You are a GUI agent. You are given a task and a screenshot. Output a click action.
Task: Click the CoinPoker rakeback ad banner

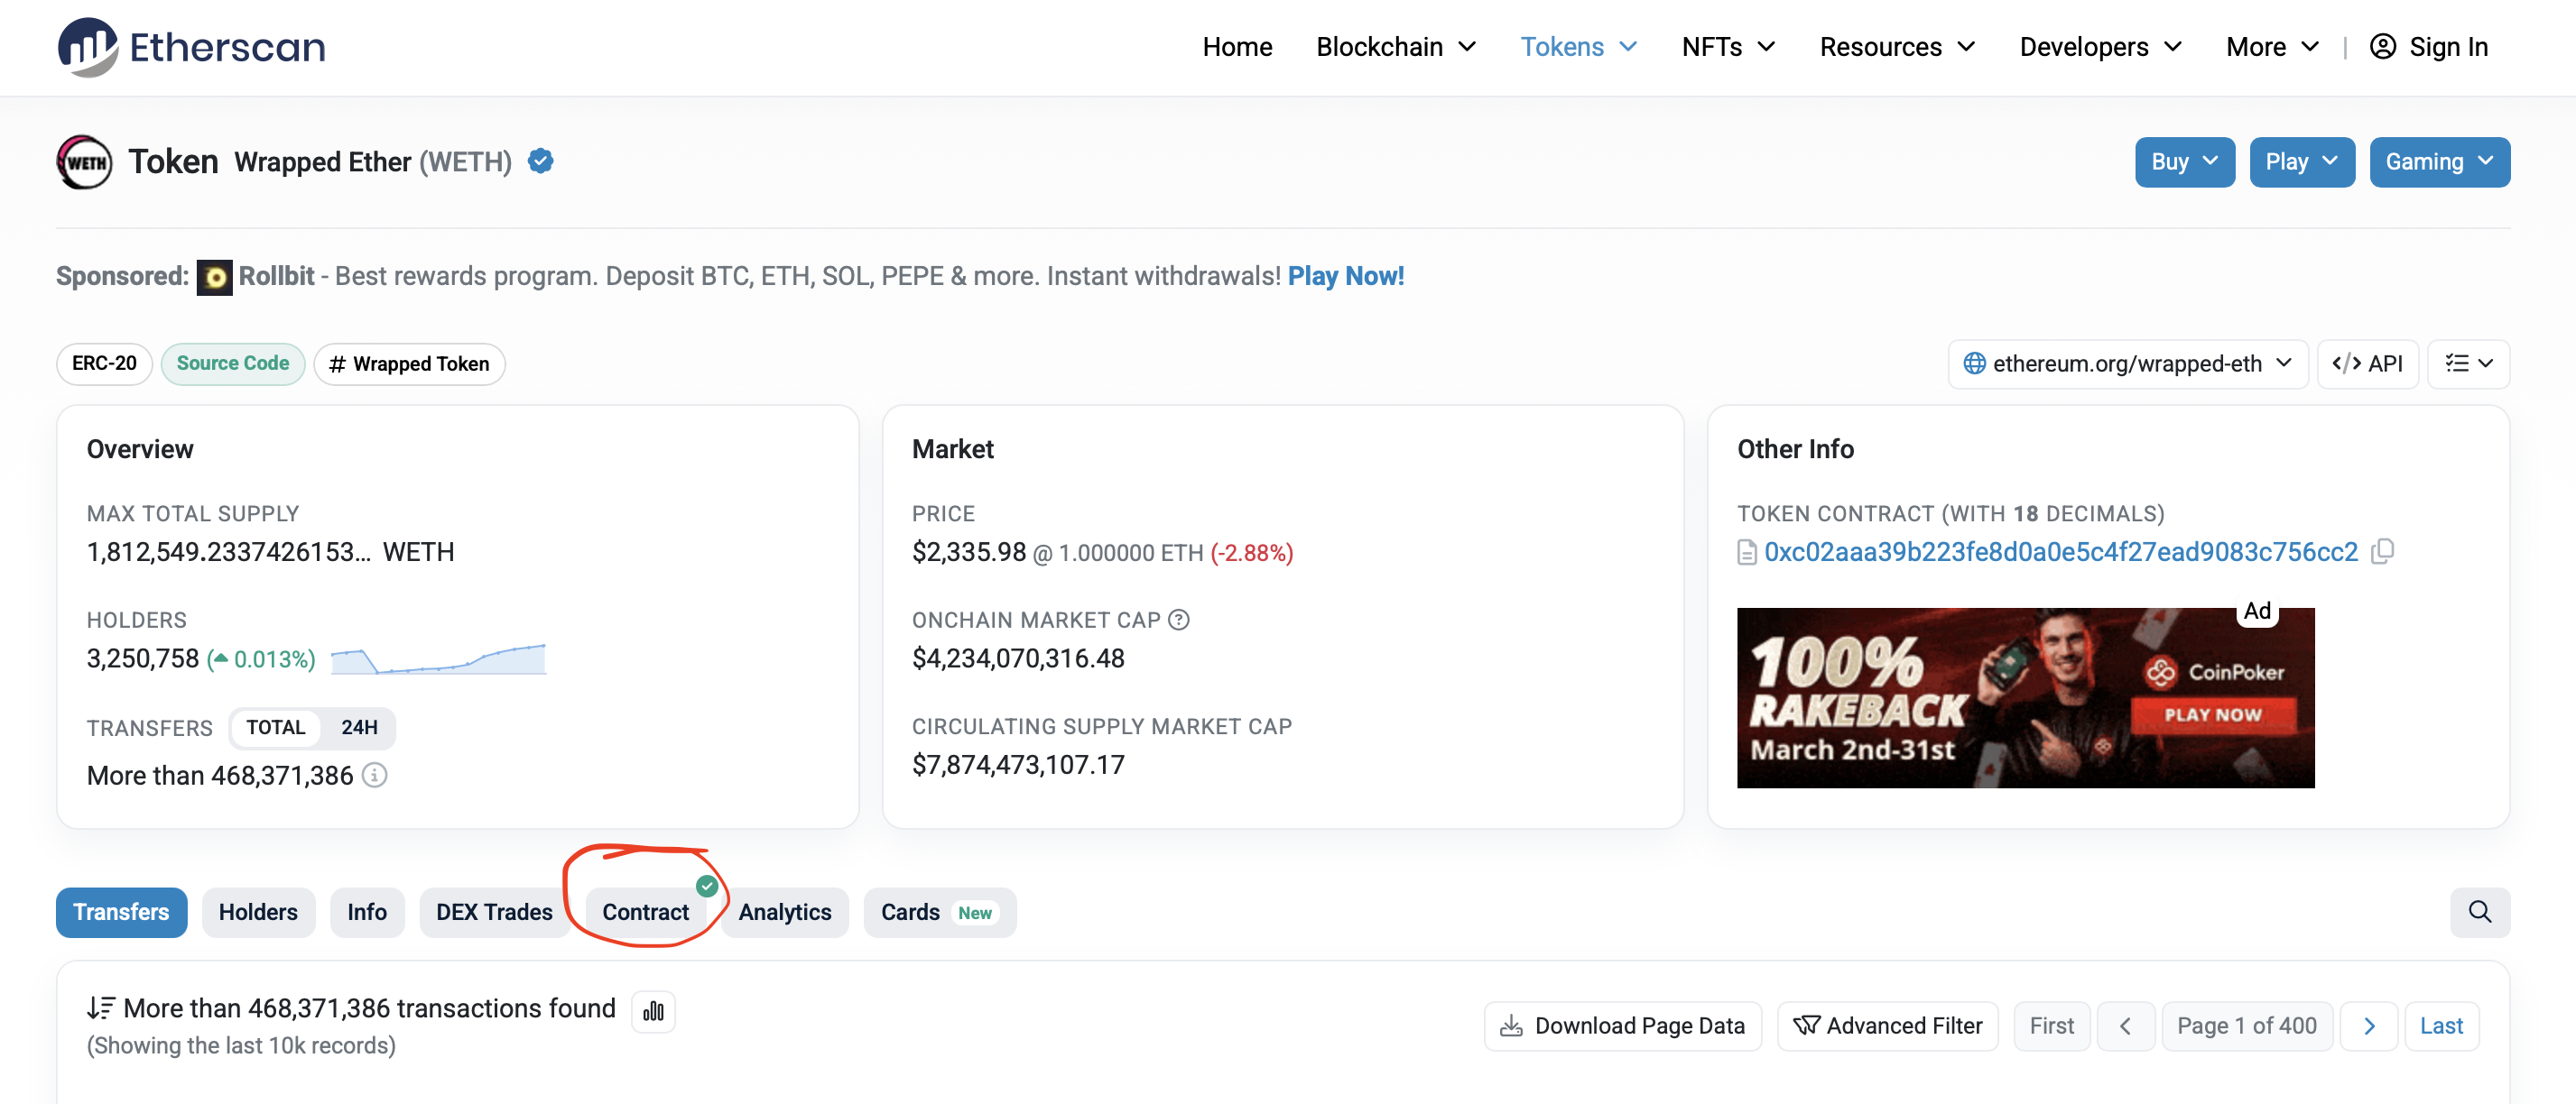click(2025, 697)
